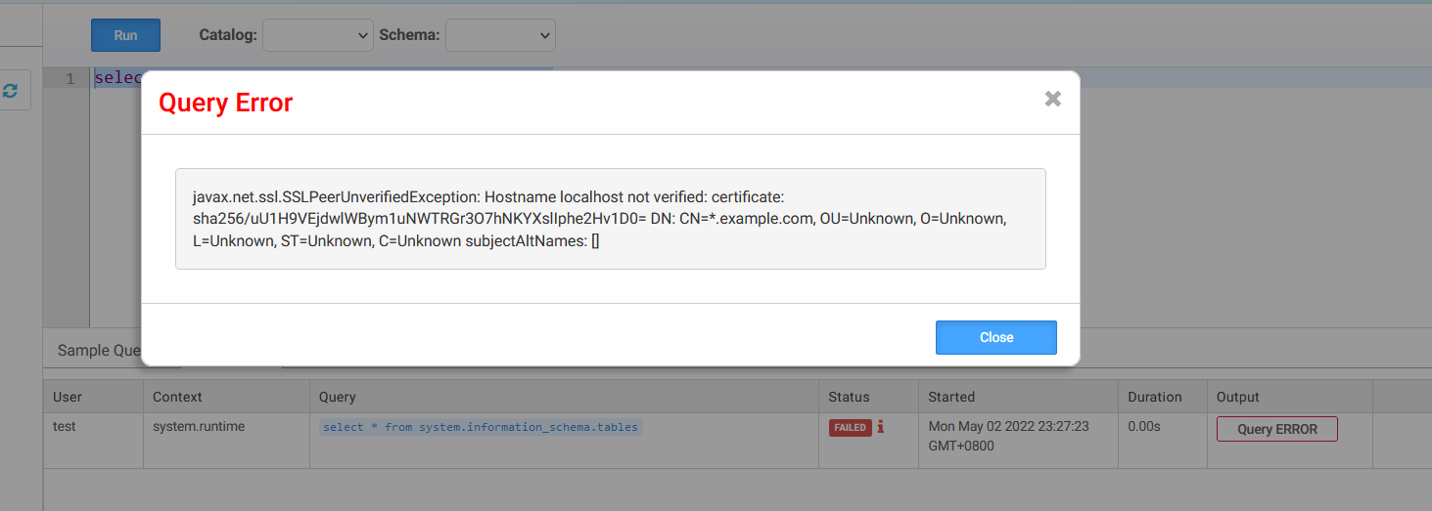Dismiss the Query Error dialog with X

click(1052, 99)
